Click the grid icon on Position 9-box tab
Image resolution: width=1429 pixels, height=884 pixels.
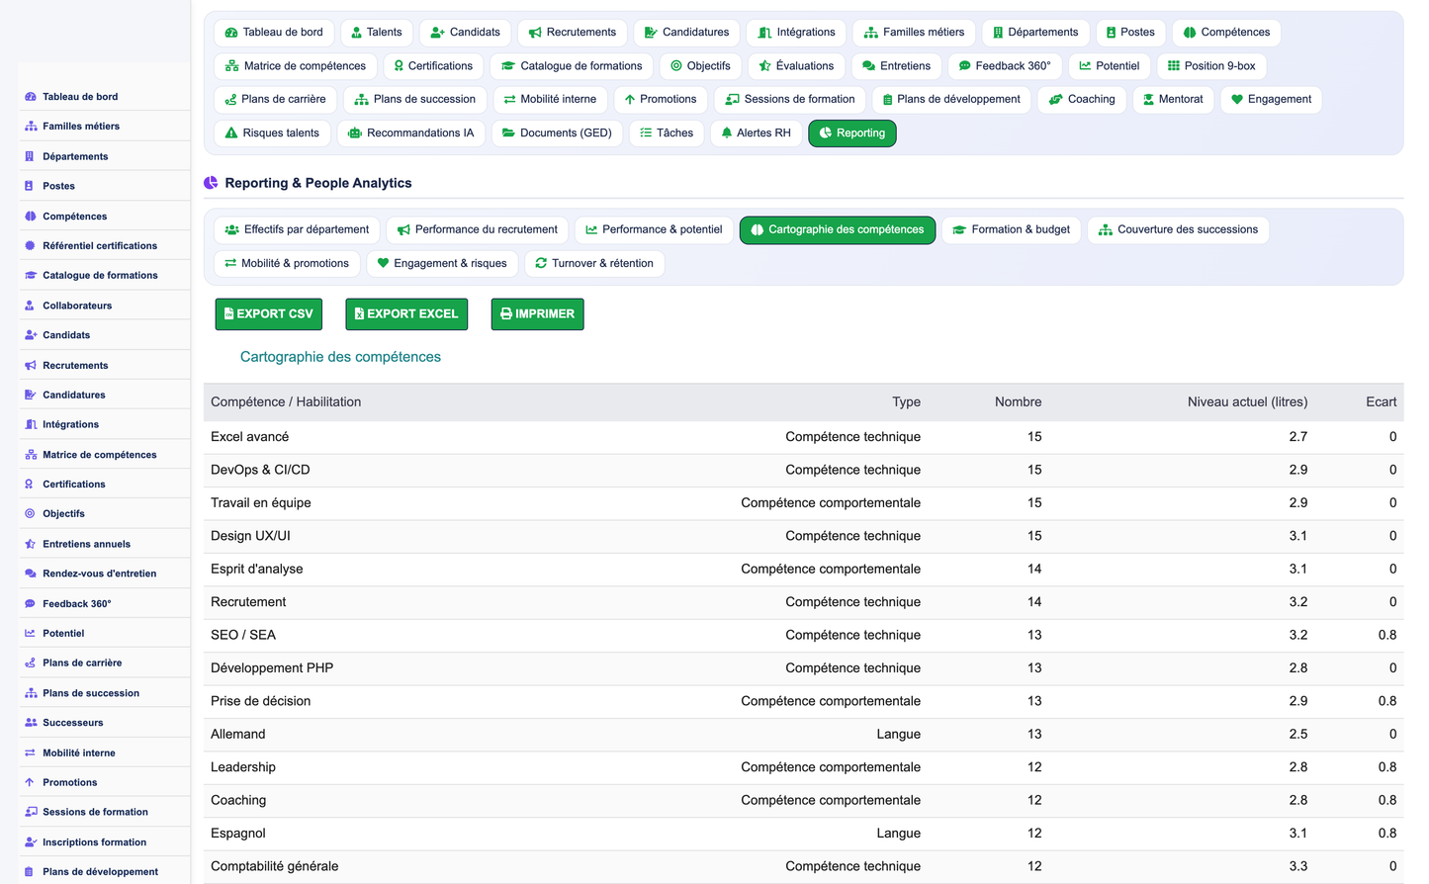(1174, 66)
